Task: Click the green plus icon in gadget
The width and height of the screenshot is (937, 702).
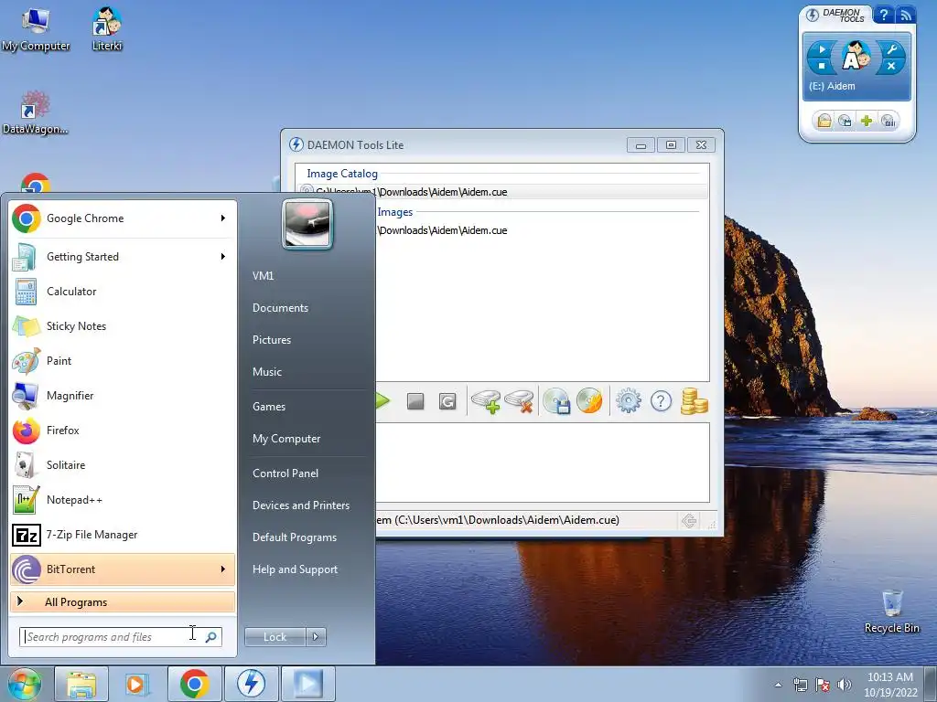Action: click(x=867, y=122)
